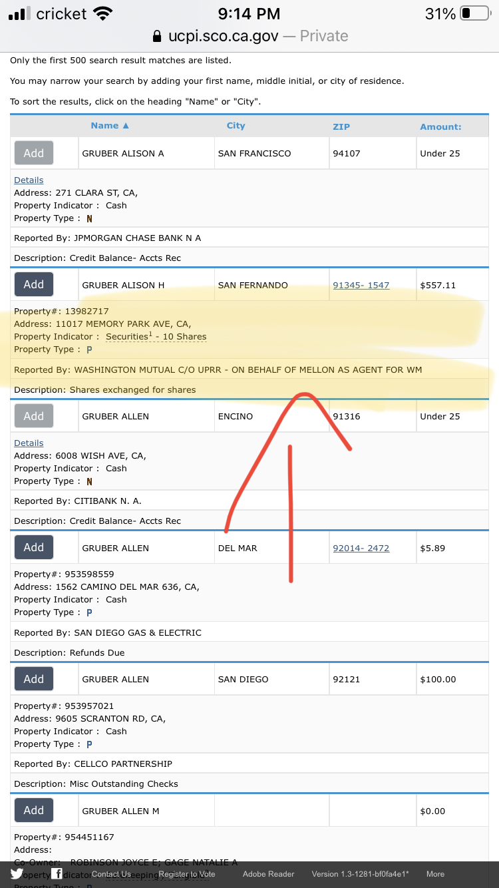The height and width of the screenshot is (888, 499).
Task: Click Add for GRUBER ALLEN M
Action: [34, 810]
